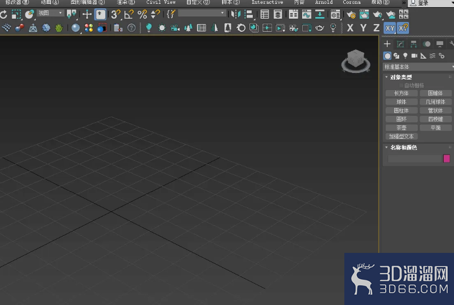Click the Rotate tool icon
This screenshot has height=305, width=454.
(x=3, y=14)
